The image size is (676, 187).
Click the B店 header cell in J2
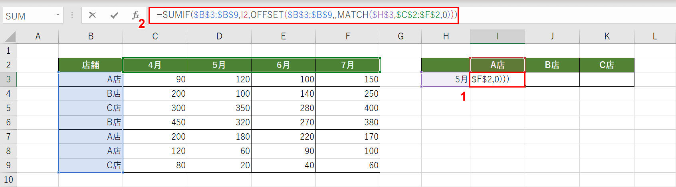coord(552,65)
